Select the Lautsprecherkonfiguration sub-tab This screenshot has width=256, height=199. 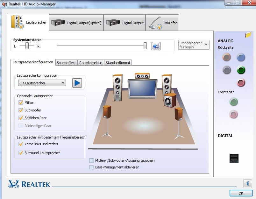[x=33, y=62]
